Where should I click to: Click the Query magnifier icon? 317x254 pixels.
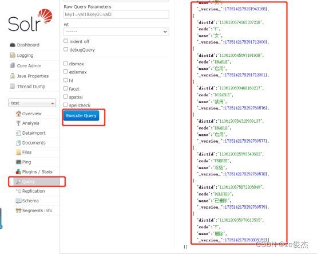[19, 181]
